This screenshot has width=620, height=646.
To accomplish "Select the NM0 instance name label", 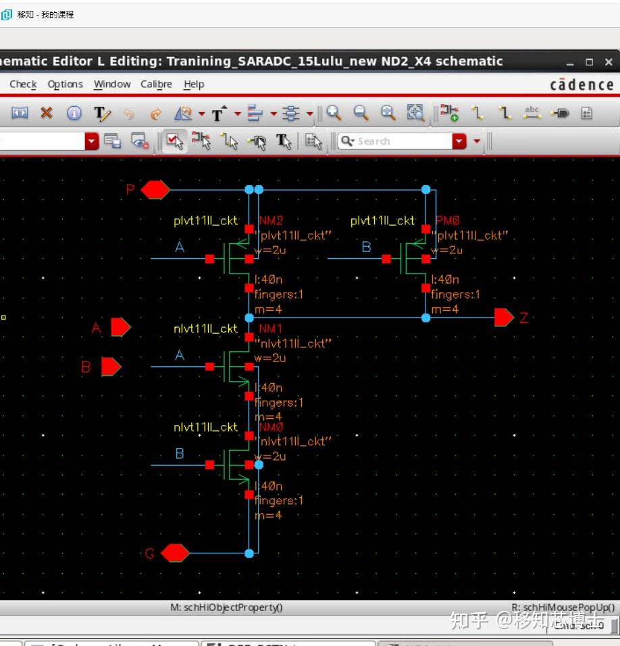I will (271, 427).
